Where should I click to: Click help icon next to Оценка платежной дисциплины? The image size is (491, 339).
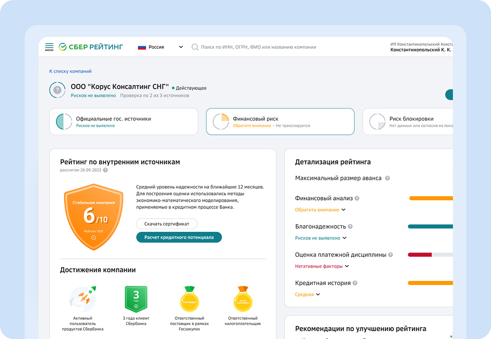click(391, 255)
